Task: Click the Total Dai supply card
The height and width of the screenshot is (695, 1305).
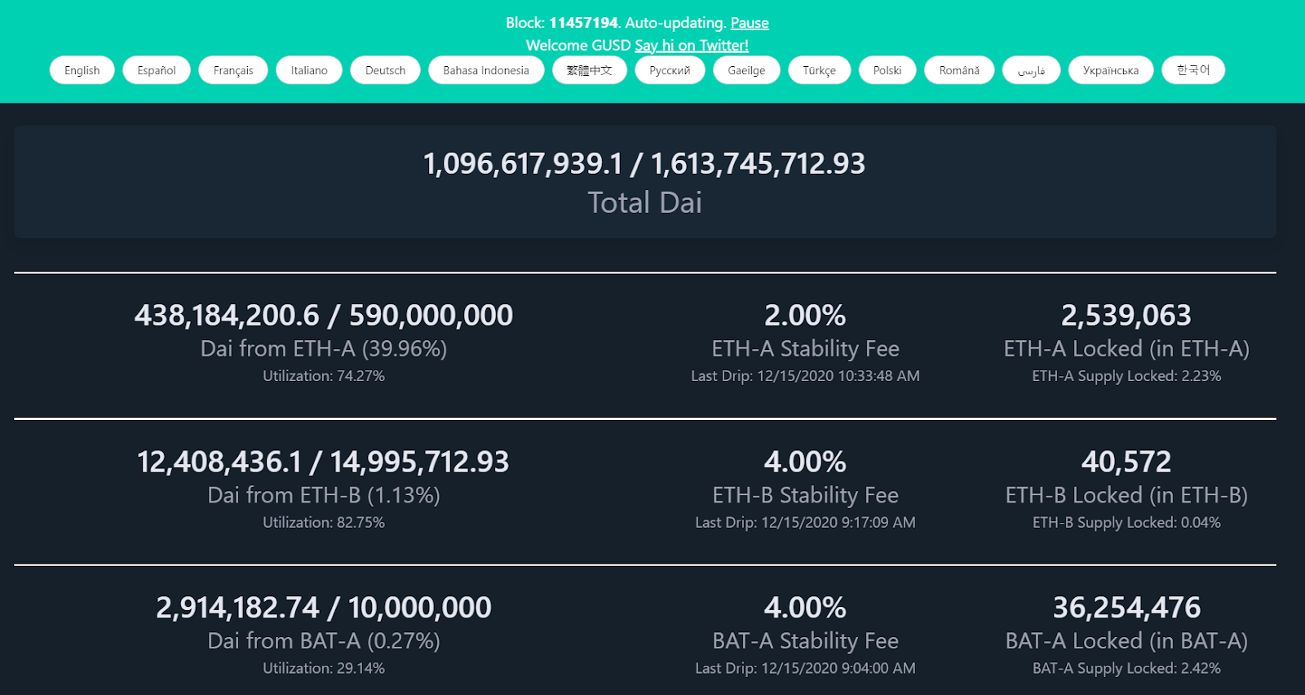Action: (x=644, y=181)
